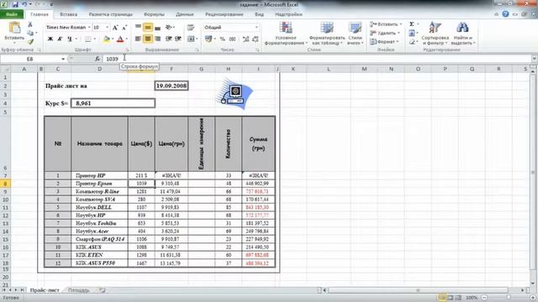Expand the formula bar with right-end arrow
This screenshot has height=302, width=538.
tap(535, 59)
